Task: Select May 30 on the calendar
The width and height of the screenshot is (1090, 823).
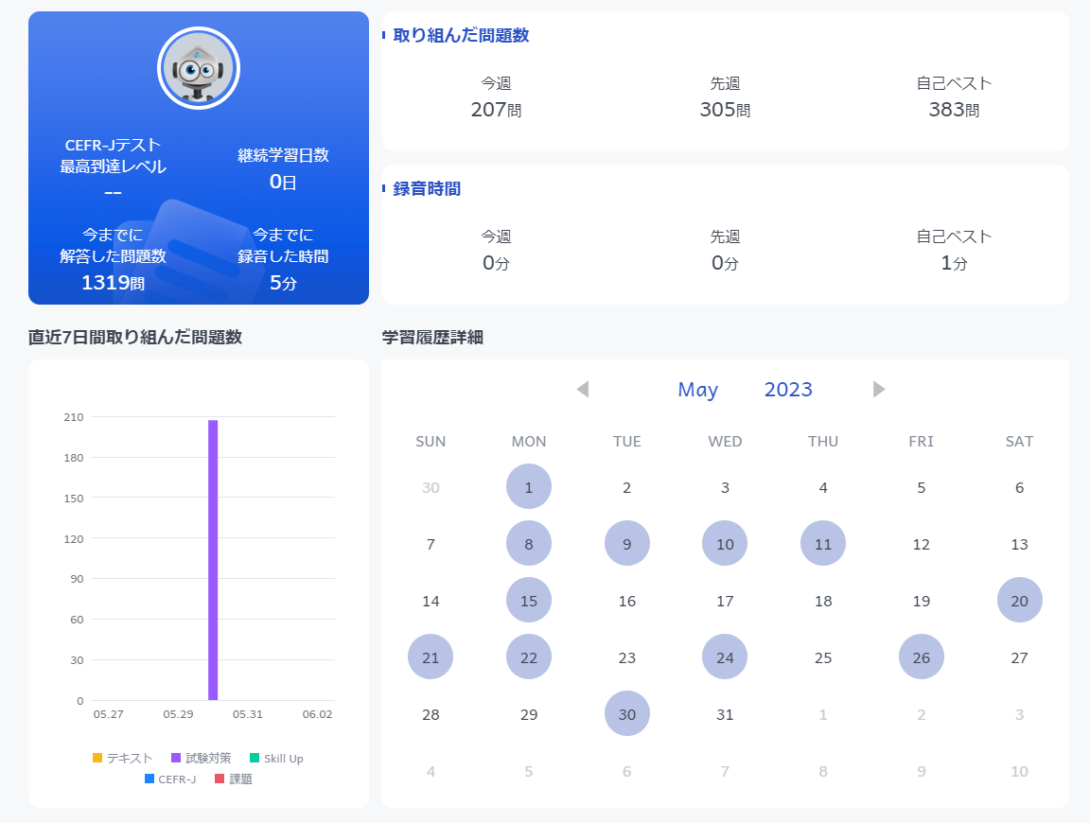Action: [x=626, y=713]
